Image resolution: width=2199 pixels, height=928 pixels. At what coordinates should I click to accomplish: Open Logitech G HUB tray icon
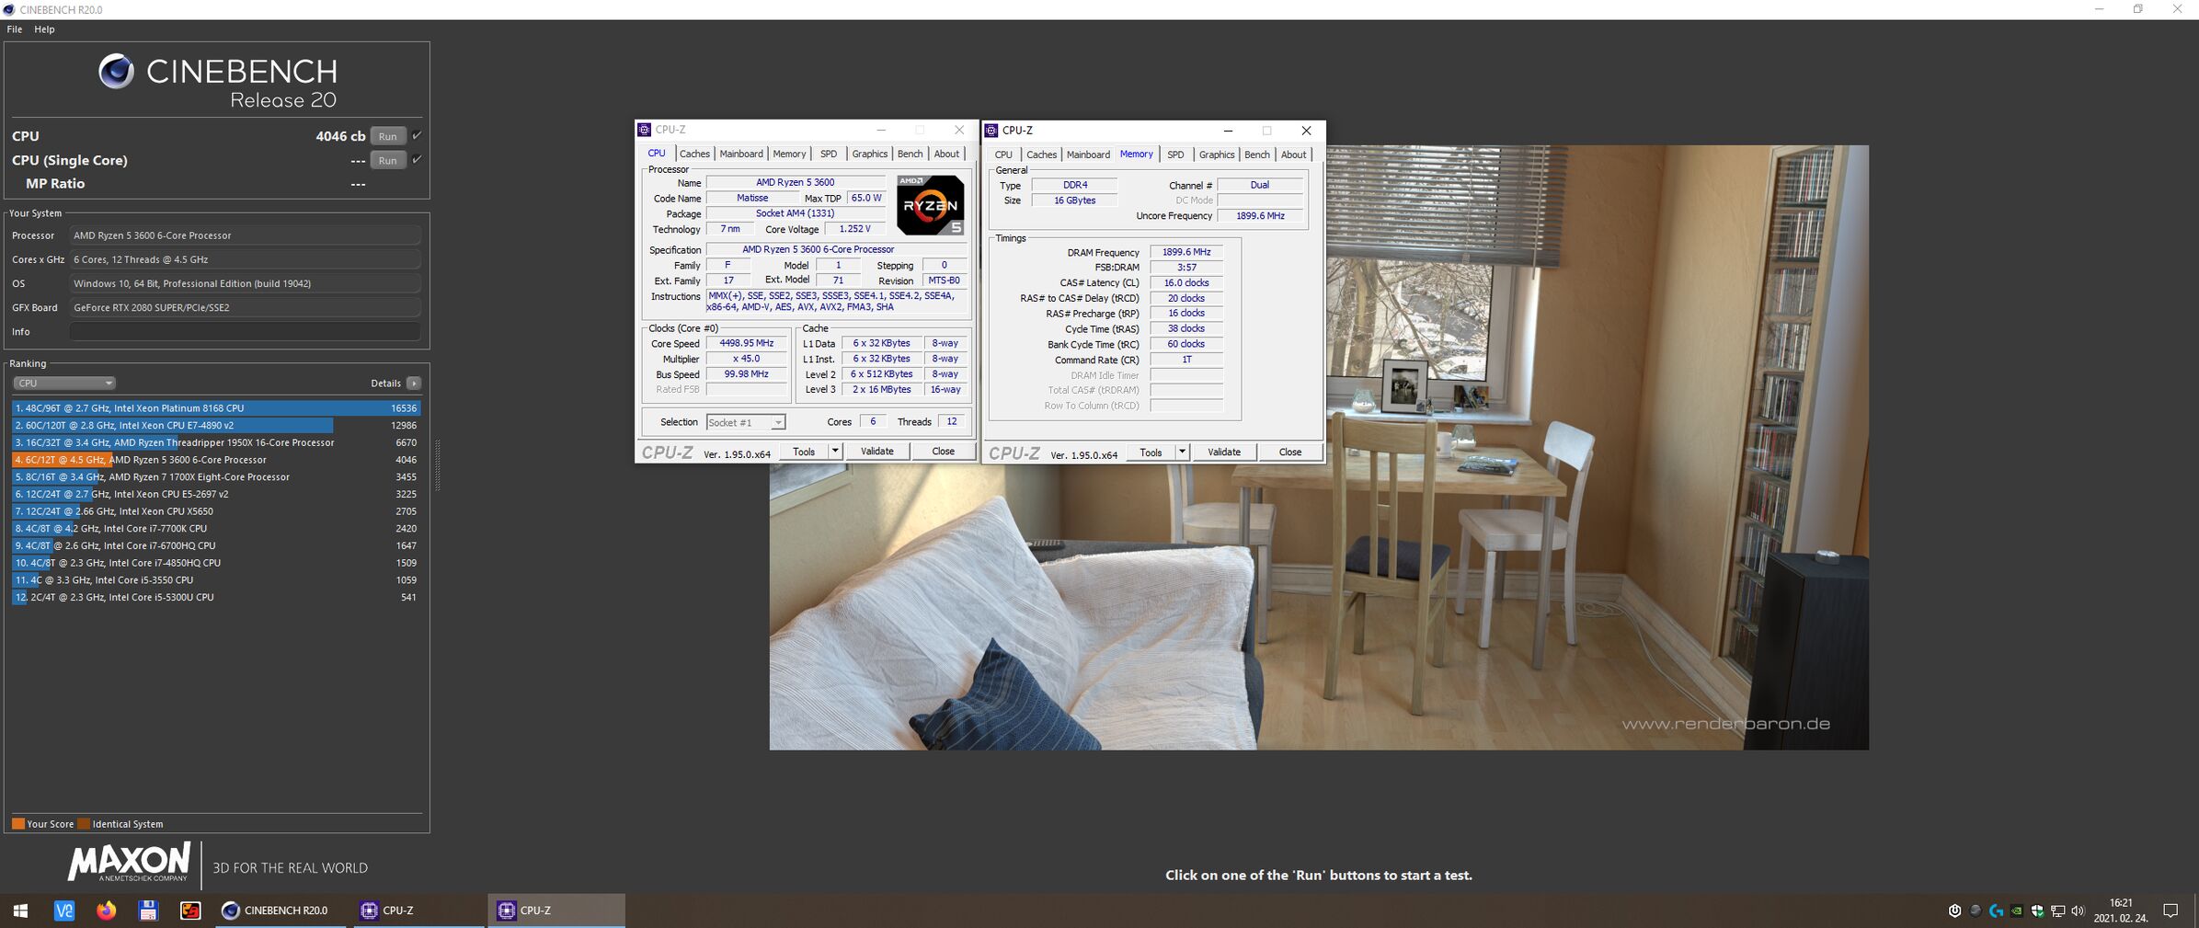[1996, 911]
